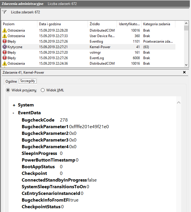191x212 pixels.
Task: Click warning icon of 22:28:28 DistributedCOM event
Action: [x=5, y=30]
